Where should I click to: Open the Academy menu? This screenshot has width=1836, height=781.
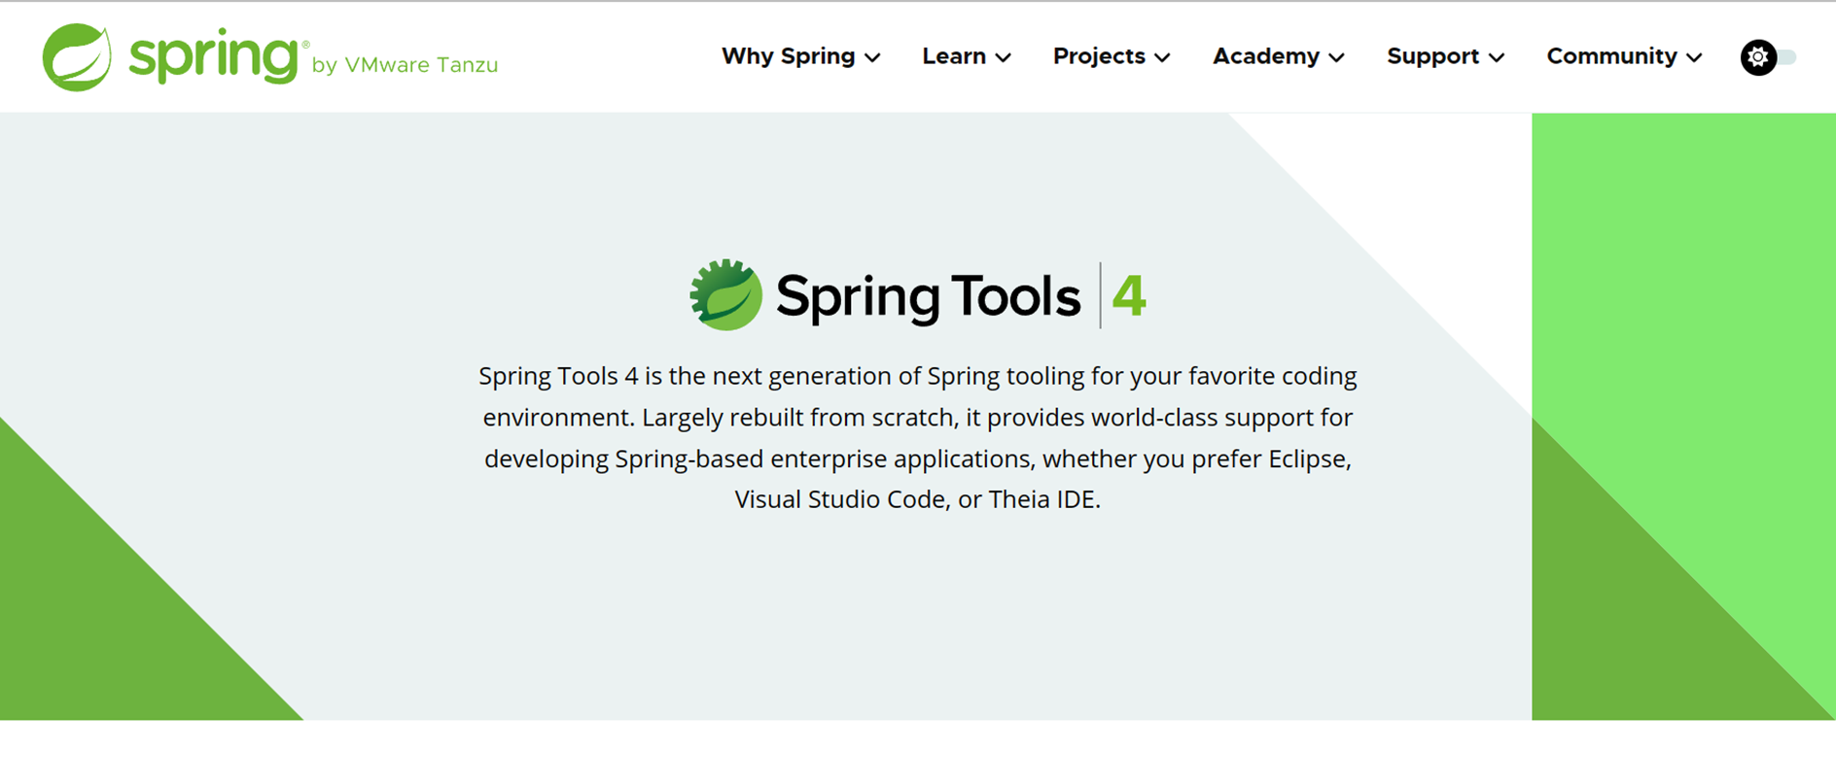(x=1265, y=56)
